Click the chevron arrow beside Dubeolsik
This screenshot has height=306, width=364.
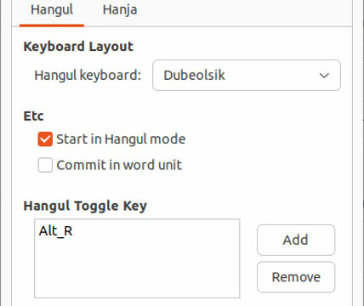[x=324, y=76]
